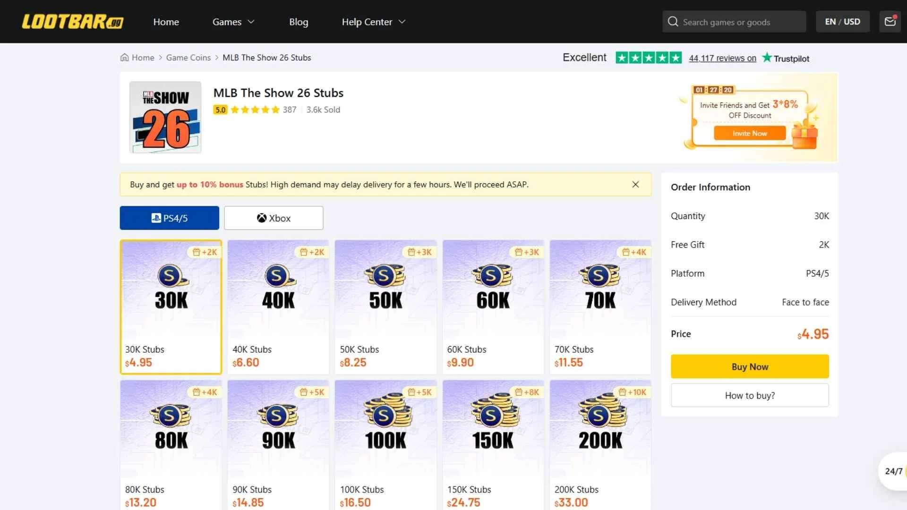
Task: Switch to the Xbox platform tab
Action: click(274, 218)
